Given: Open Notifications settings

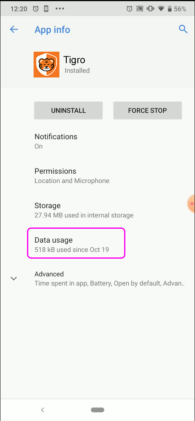Looking at the screenshot, I should click(97, 141).
